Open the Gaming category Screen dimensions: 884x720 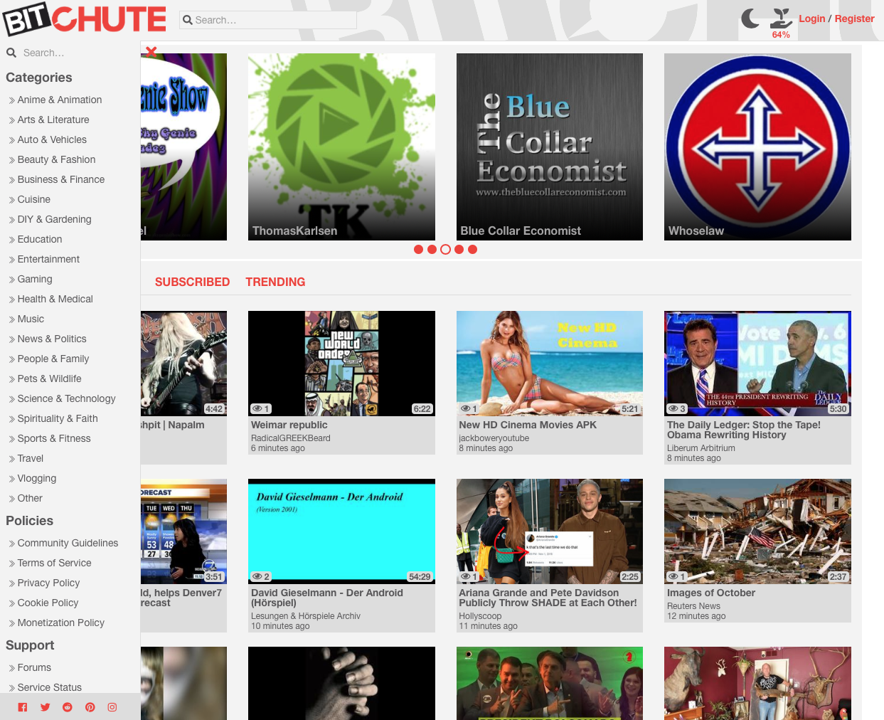point(35,280)
